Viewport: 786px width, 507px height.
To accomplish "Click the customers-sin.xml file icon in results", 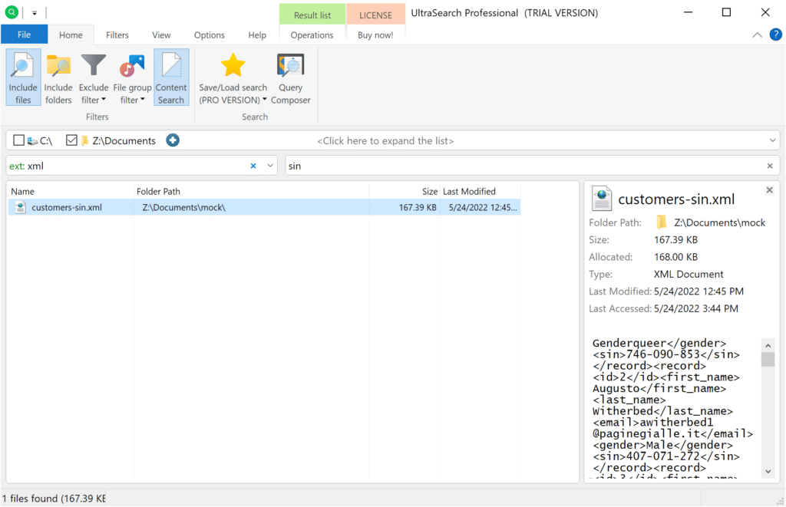I will [x=21, y=207].
